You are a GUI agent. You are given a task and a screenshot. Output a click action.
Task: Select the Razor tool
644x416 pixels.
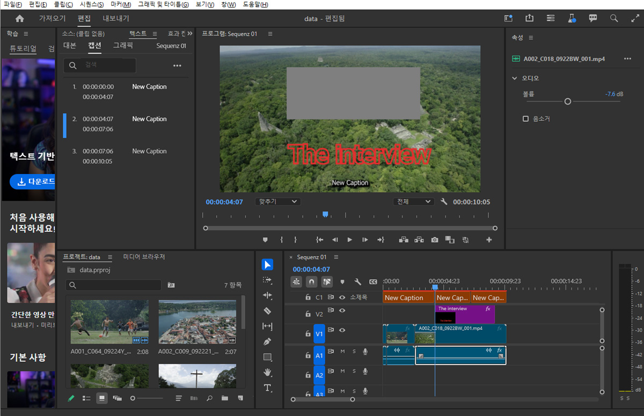tap(267, 311)
